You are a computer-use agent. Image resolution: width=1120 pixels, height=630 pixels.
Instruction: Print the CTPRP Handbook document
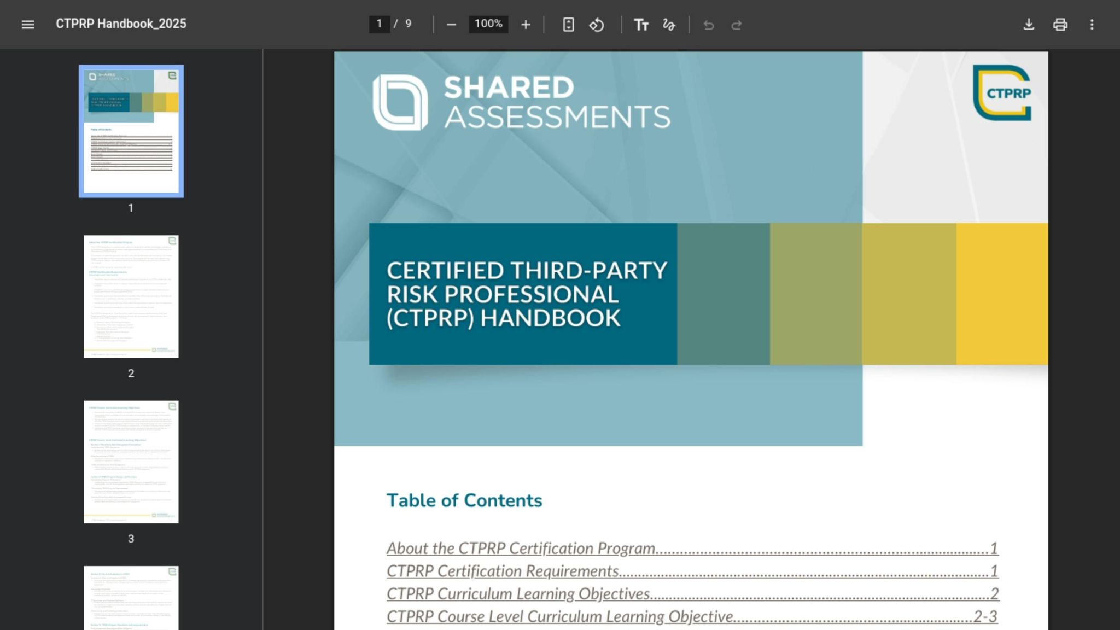point(1060,25)
